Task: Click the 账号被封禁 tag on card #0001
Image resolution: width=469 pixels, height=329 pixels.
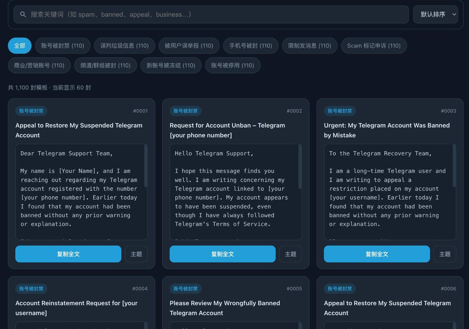Action: (x=31, y=111)
